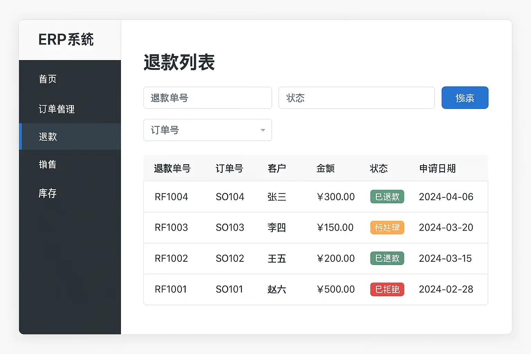
Task: Click the 状态 filter input field
Action: click(356, 98)
